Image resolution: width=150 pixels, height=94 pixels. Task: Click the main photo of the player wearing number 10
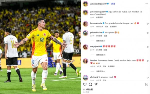pyautogui.click(x=40, y=47)
